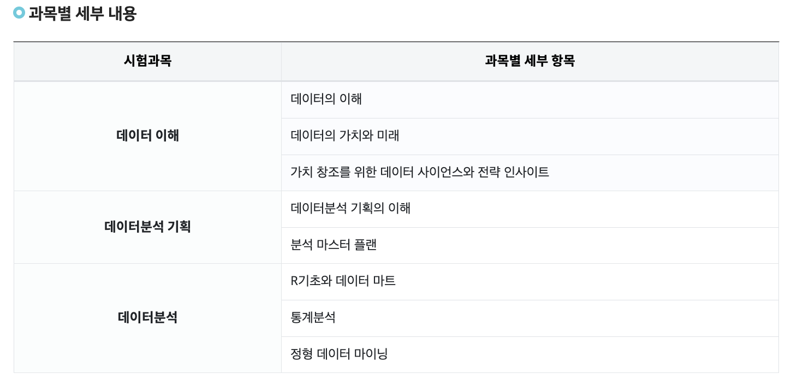
Task: Click the word 미래 in the table
Action: 388,135
